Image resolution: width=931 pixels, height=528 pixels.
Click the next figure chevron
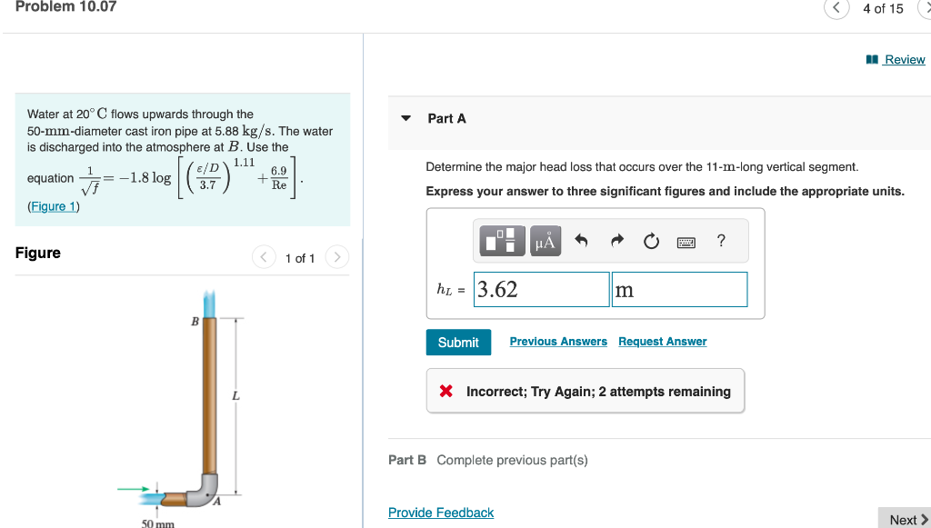336,257
